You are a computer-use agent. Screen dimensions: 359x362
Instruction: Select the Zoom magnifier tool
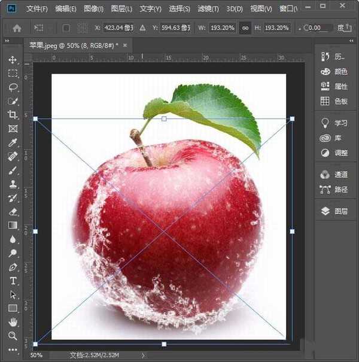point(13,336)
